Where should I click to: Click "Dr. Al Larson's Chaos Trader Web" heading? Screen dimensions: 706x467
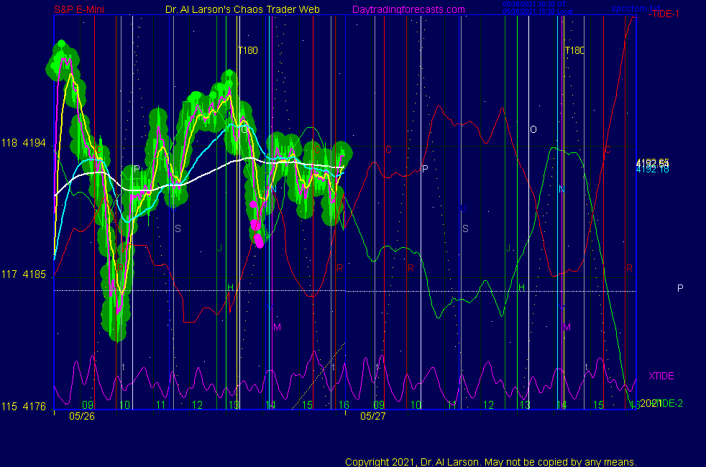(x=242, y=9)
